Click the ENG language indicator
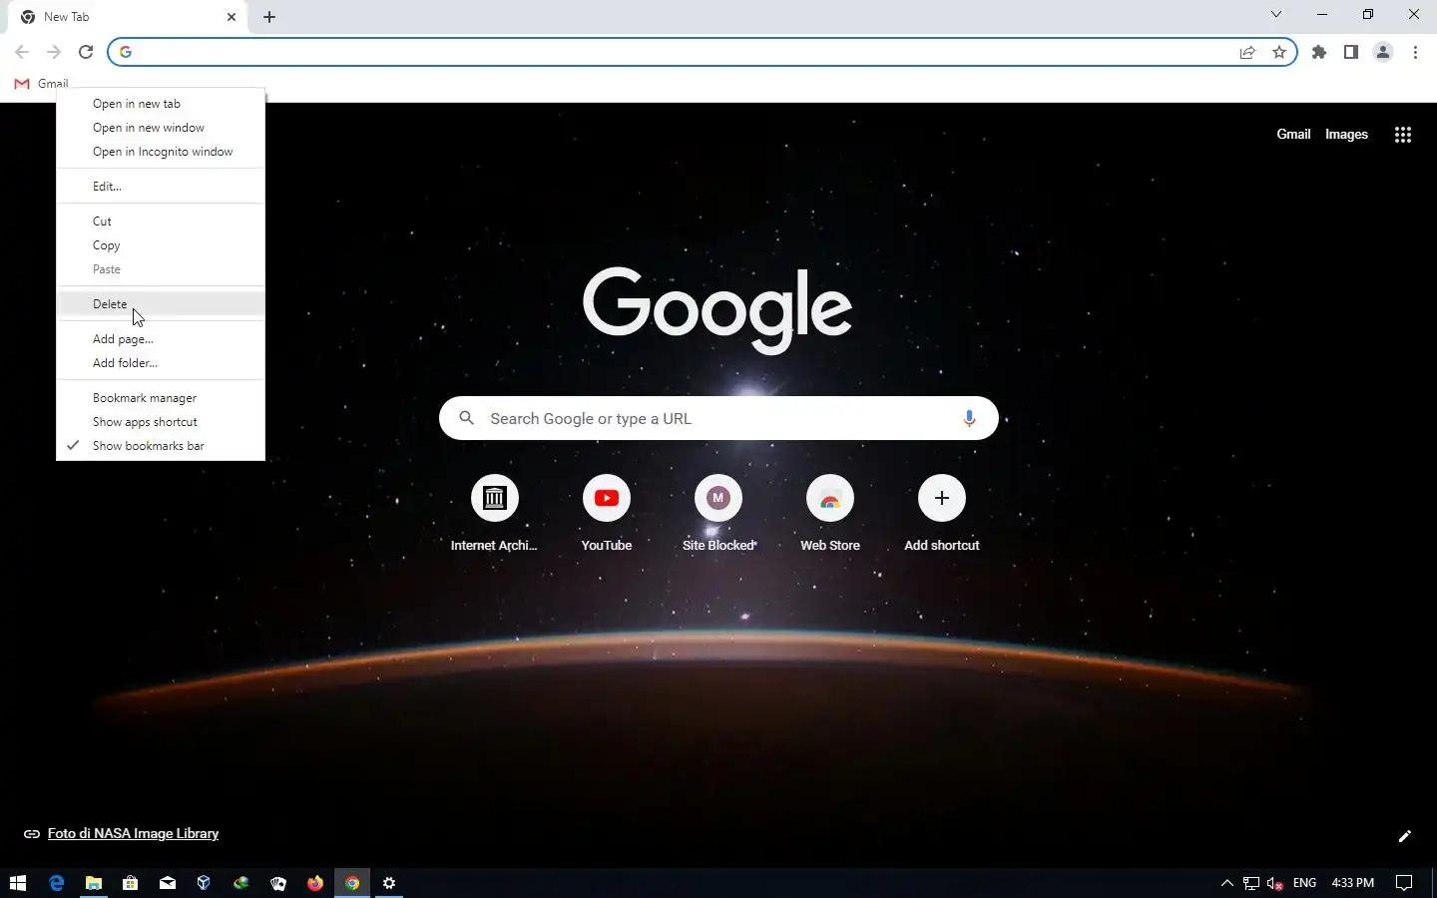The width and height of the screenshot is (1437, 898). (1304, 883)
